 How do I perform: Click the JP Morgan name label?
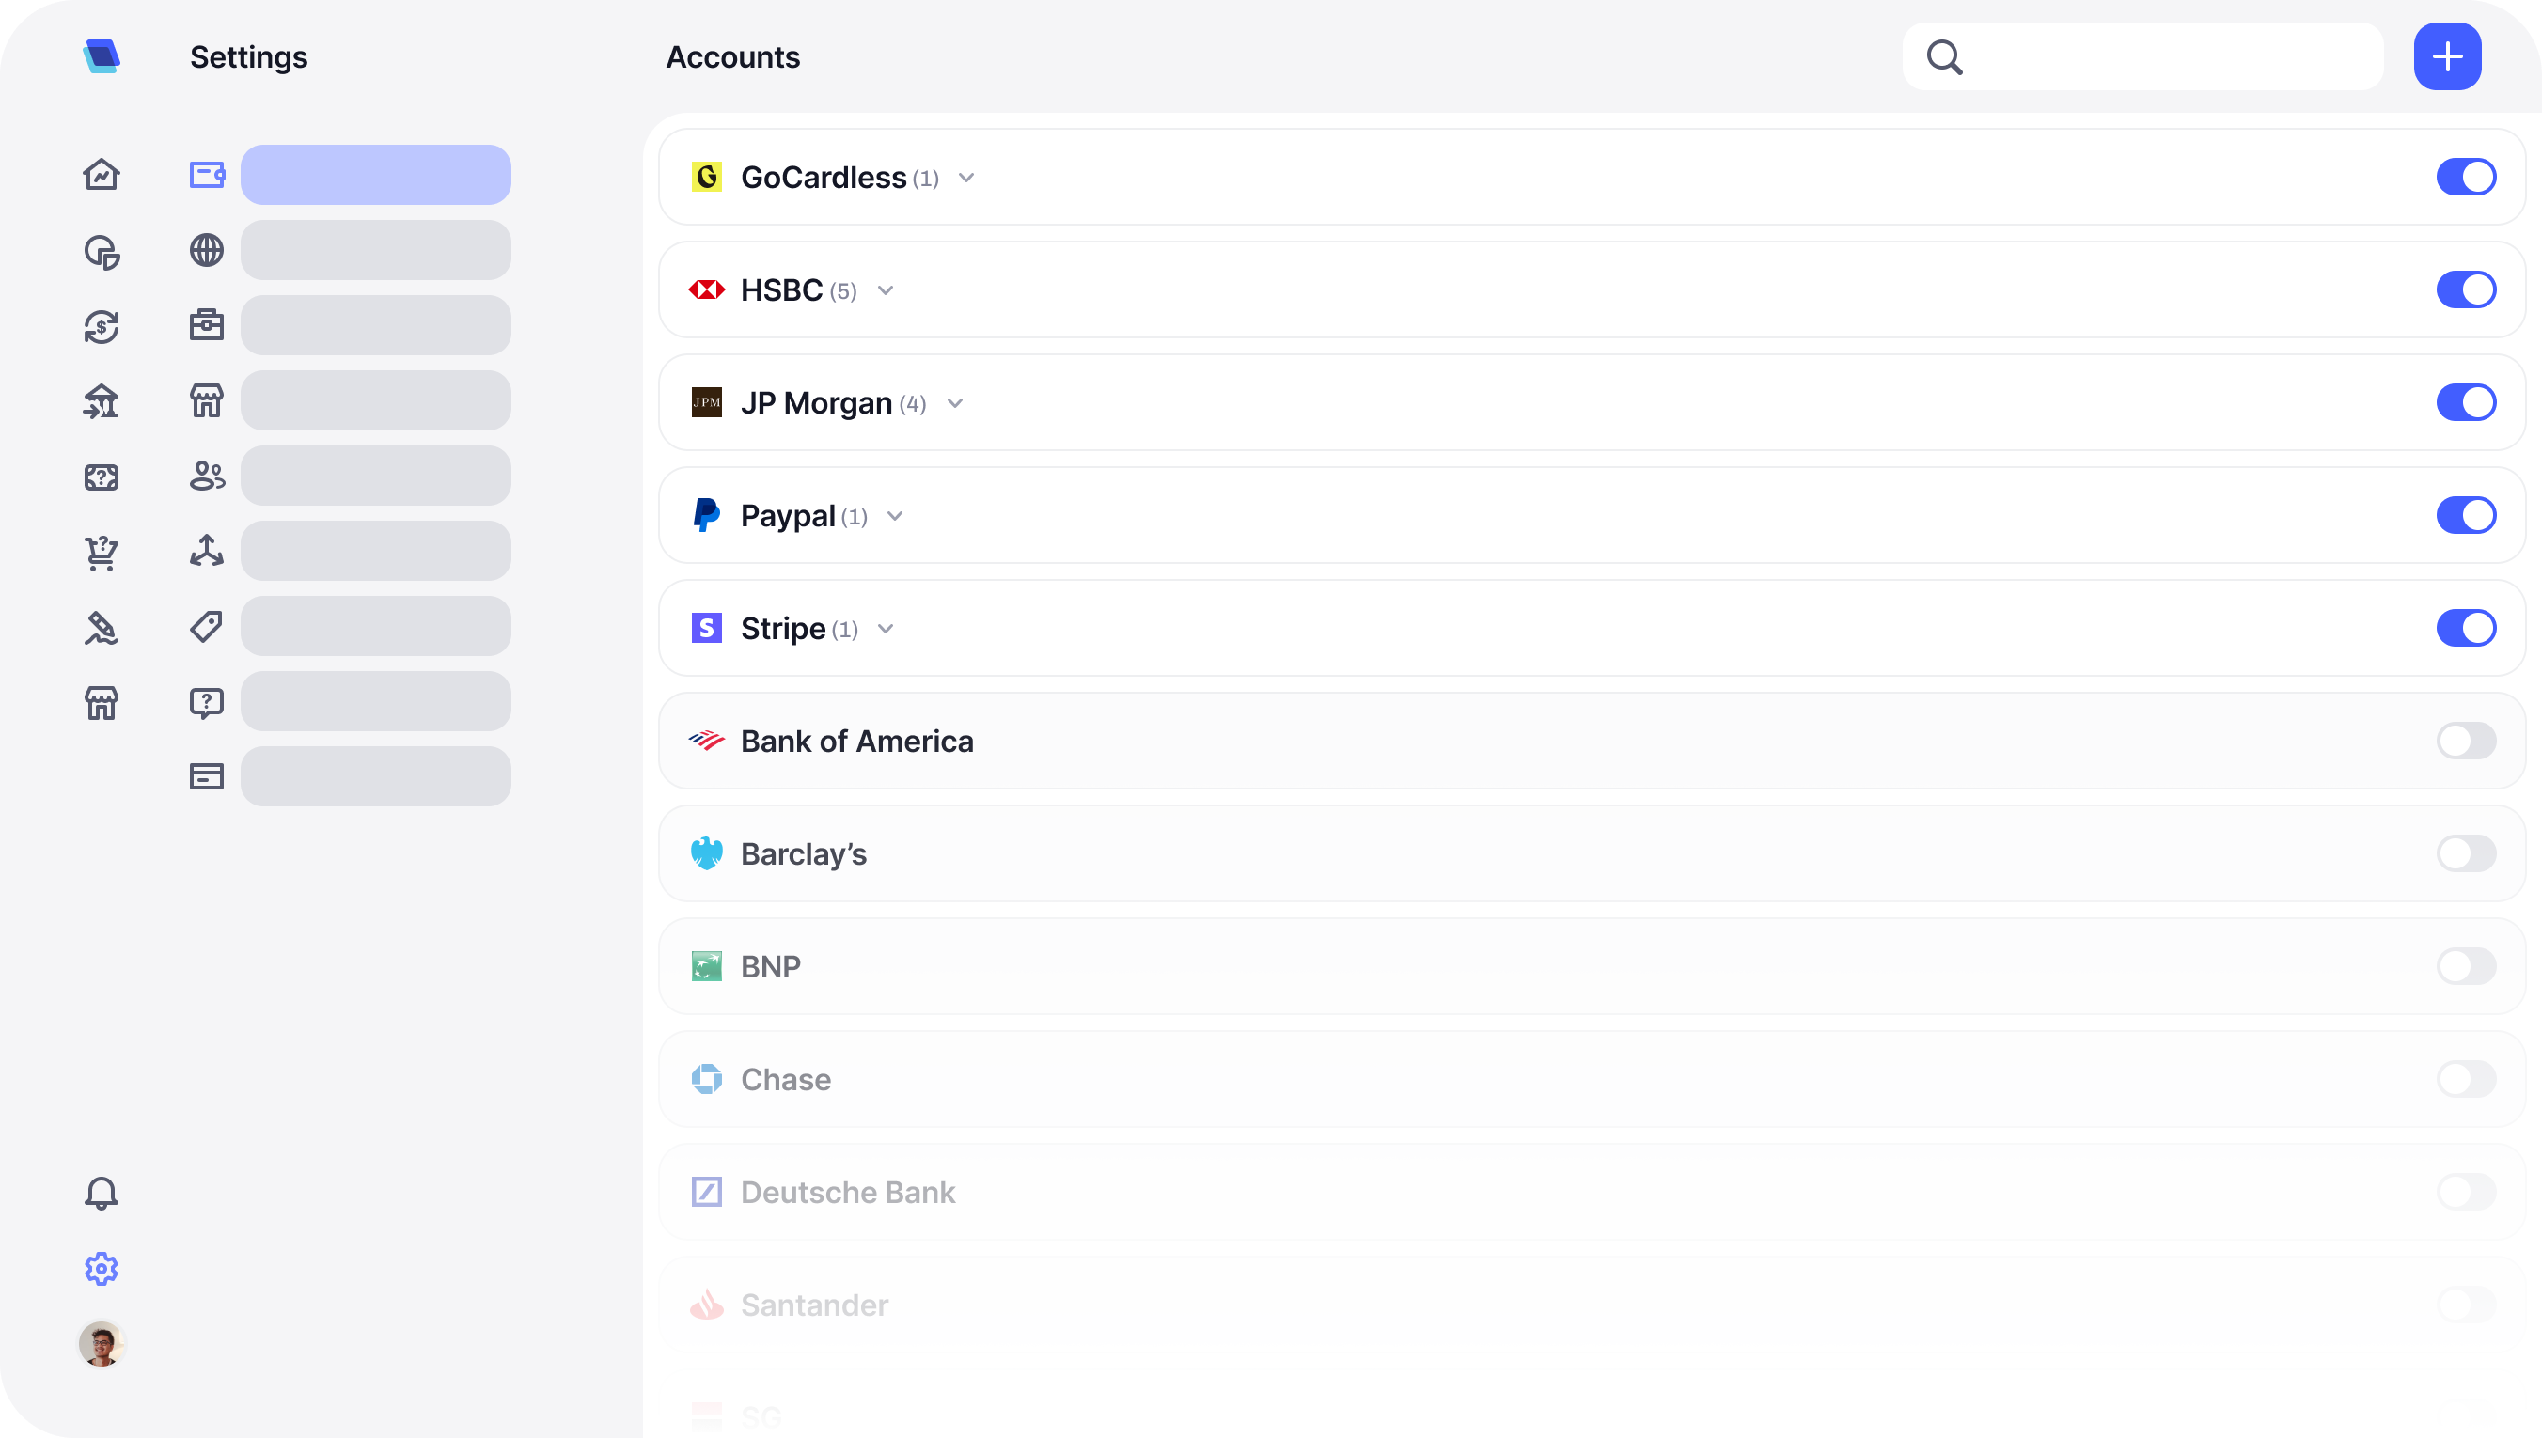pos(816,403)
